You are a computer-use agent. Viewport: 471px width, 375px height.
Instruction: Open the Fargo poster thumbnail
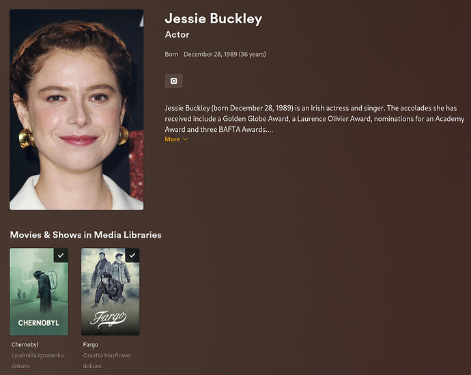(110, 292)
